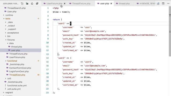Open unit.suite.yml file

pyautogui.click(x=14, y=89)
